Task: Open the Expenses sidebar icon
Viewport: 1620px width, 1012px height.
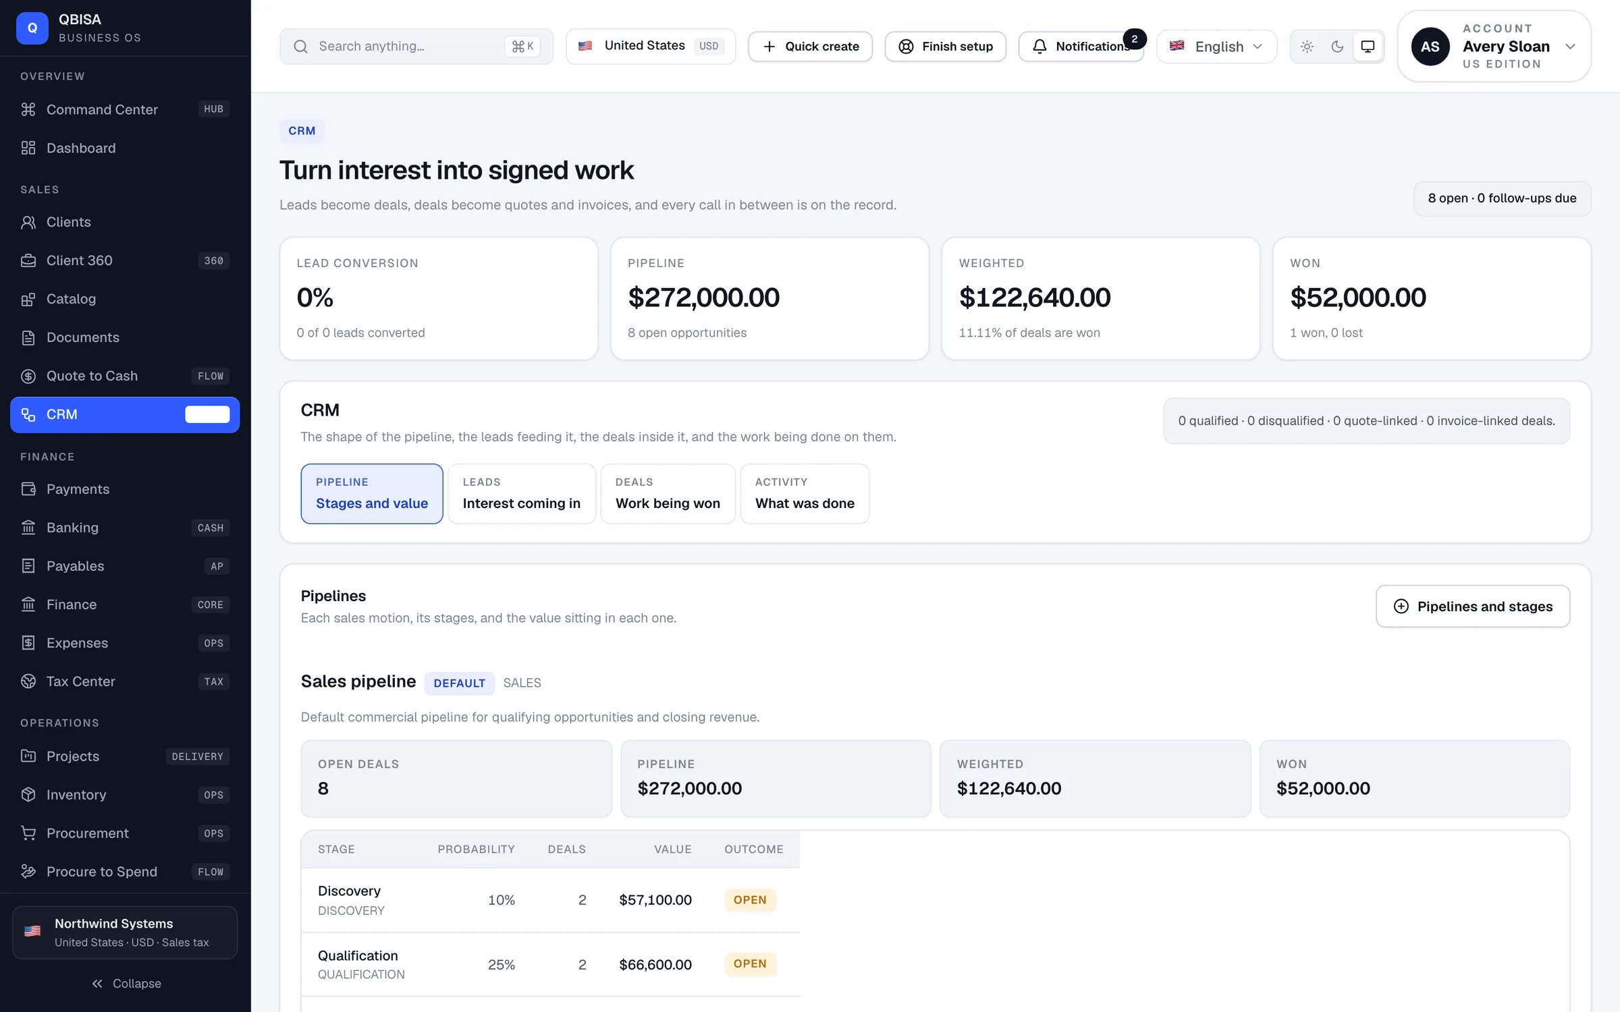Action: [28, 643]
